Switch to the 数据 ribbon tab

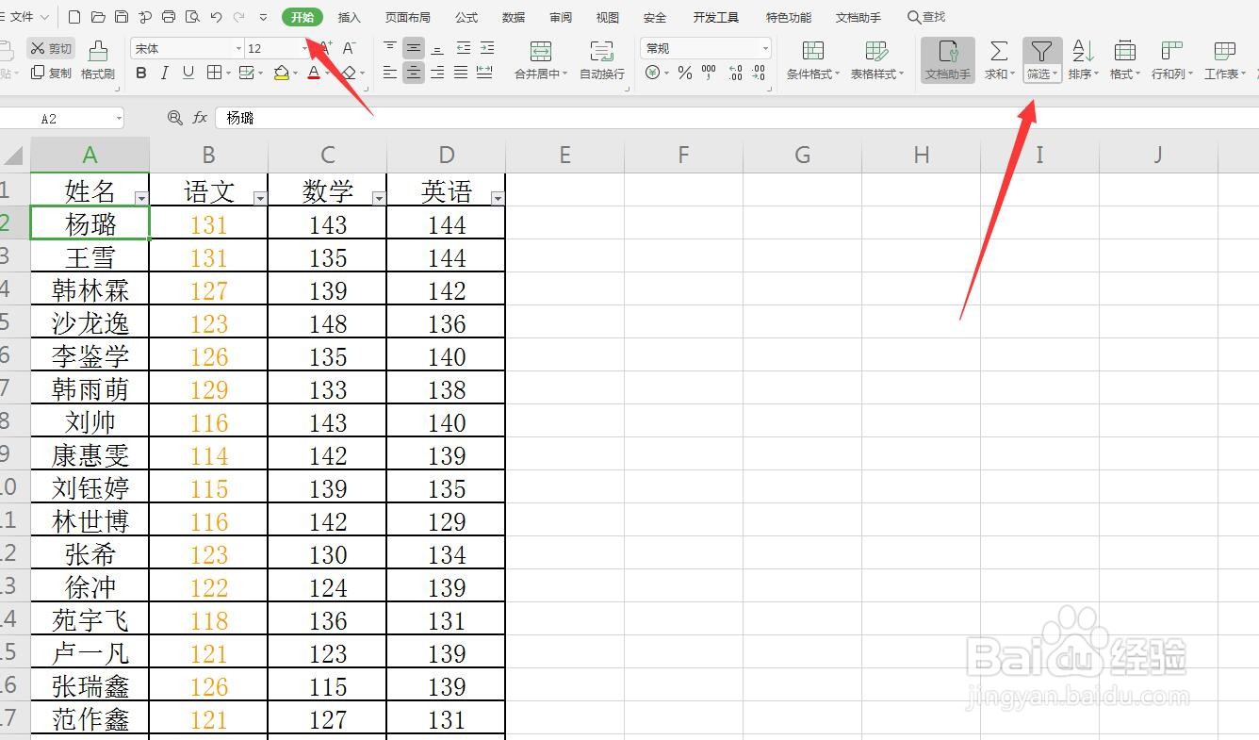click(513, 16)
